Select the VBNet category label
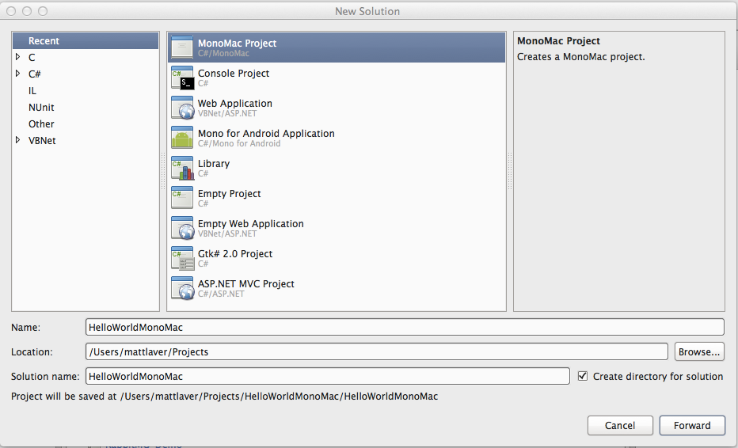The image size is (738, 448). pos(42,141)
